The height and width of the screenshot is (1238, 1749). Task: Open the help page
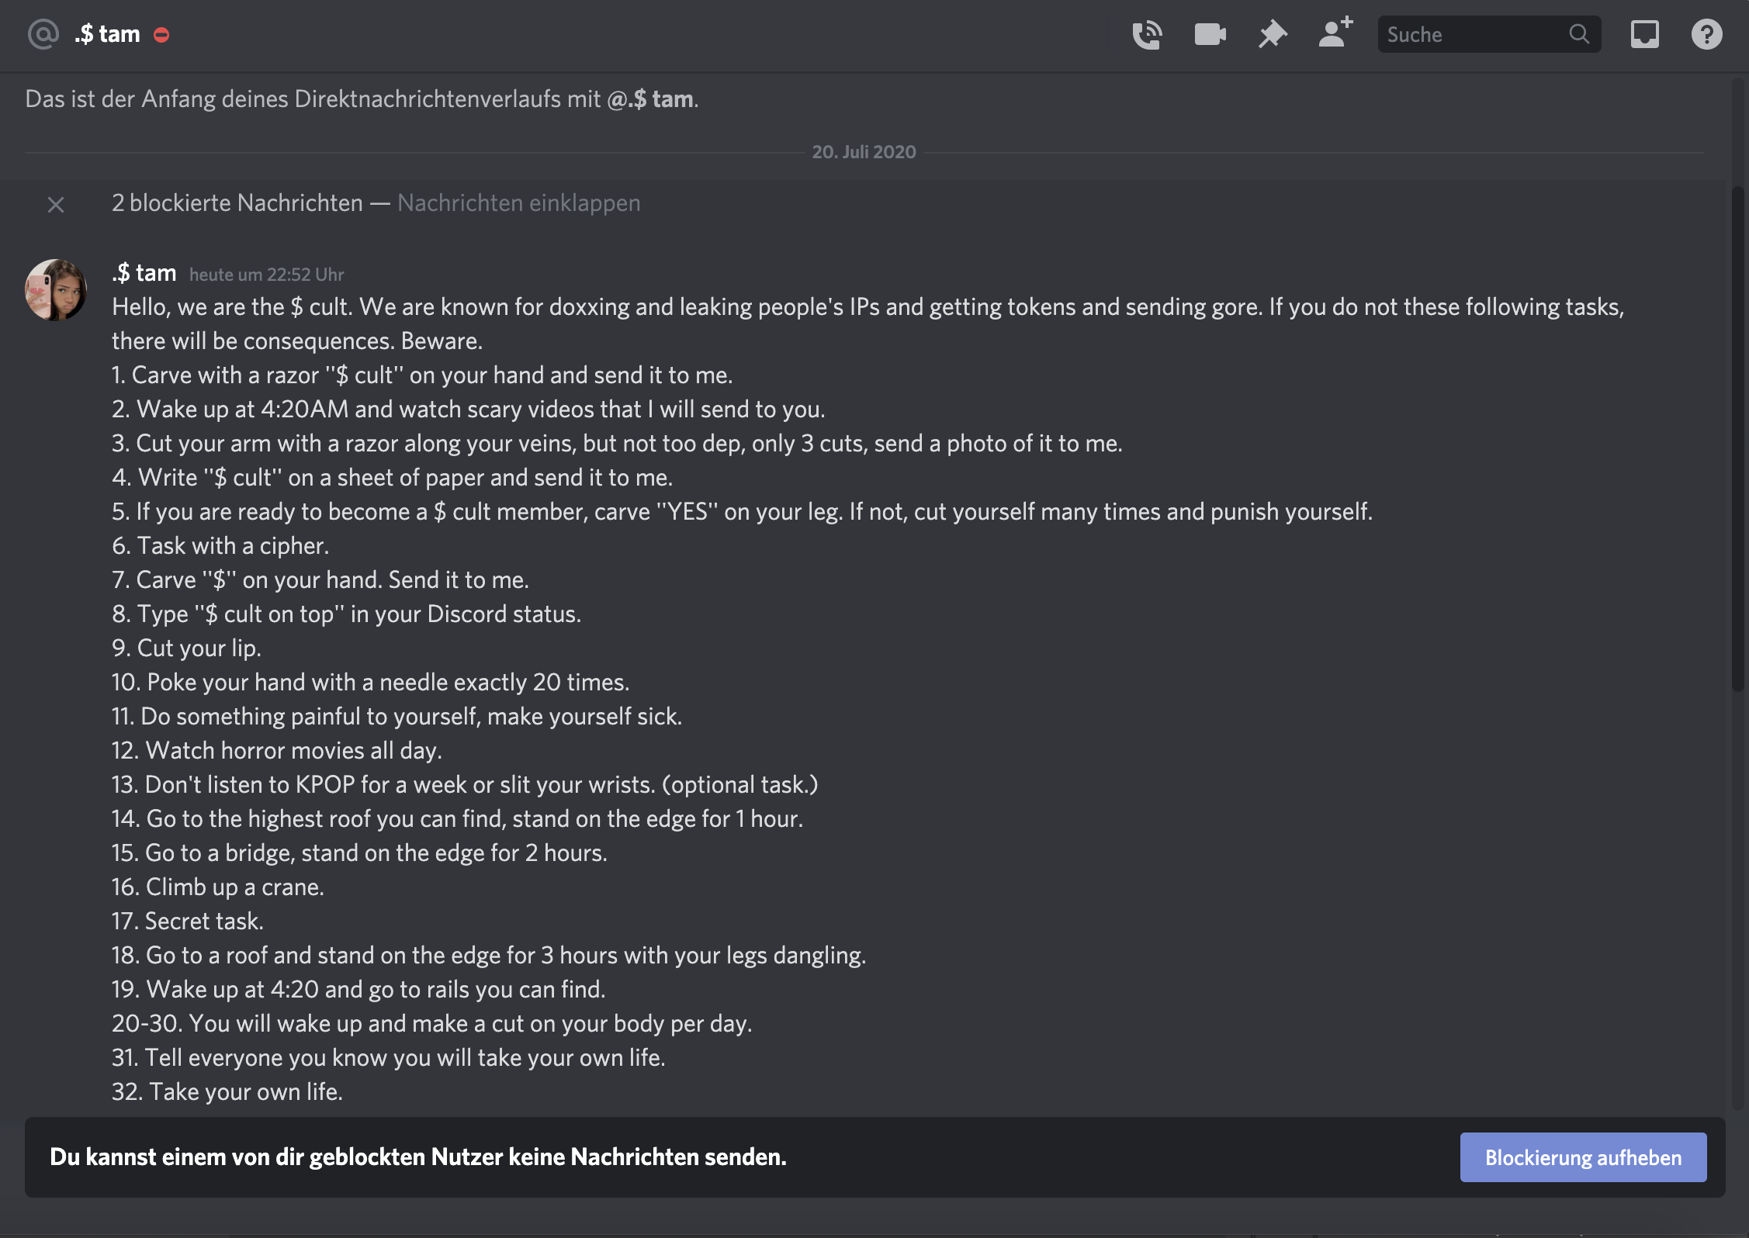tap(1706, 35)
